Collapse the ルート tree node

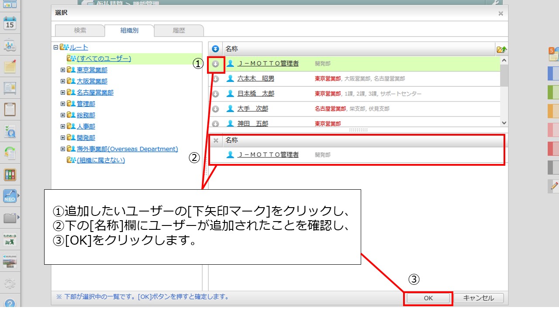[x=55, y=48]
